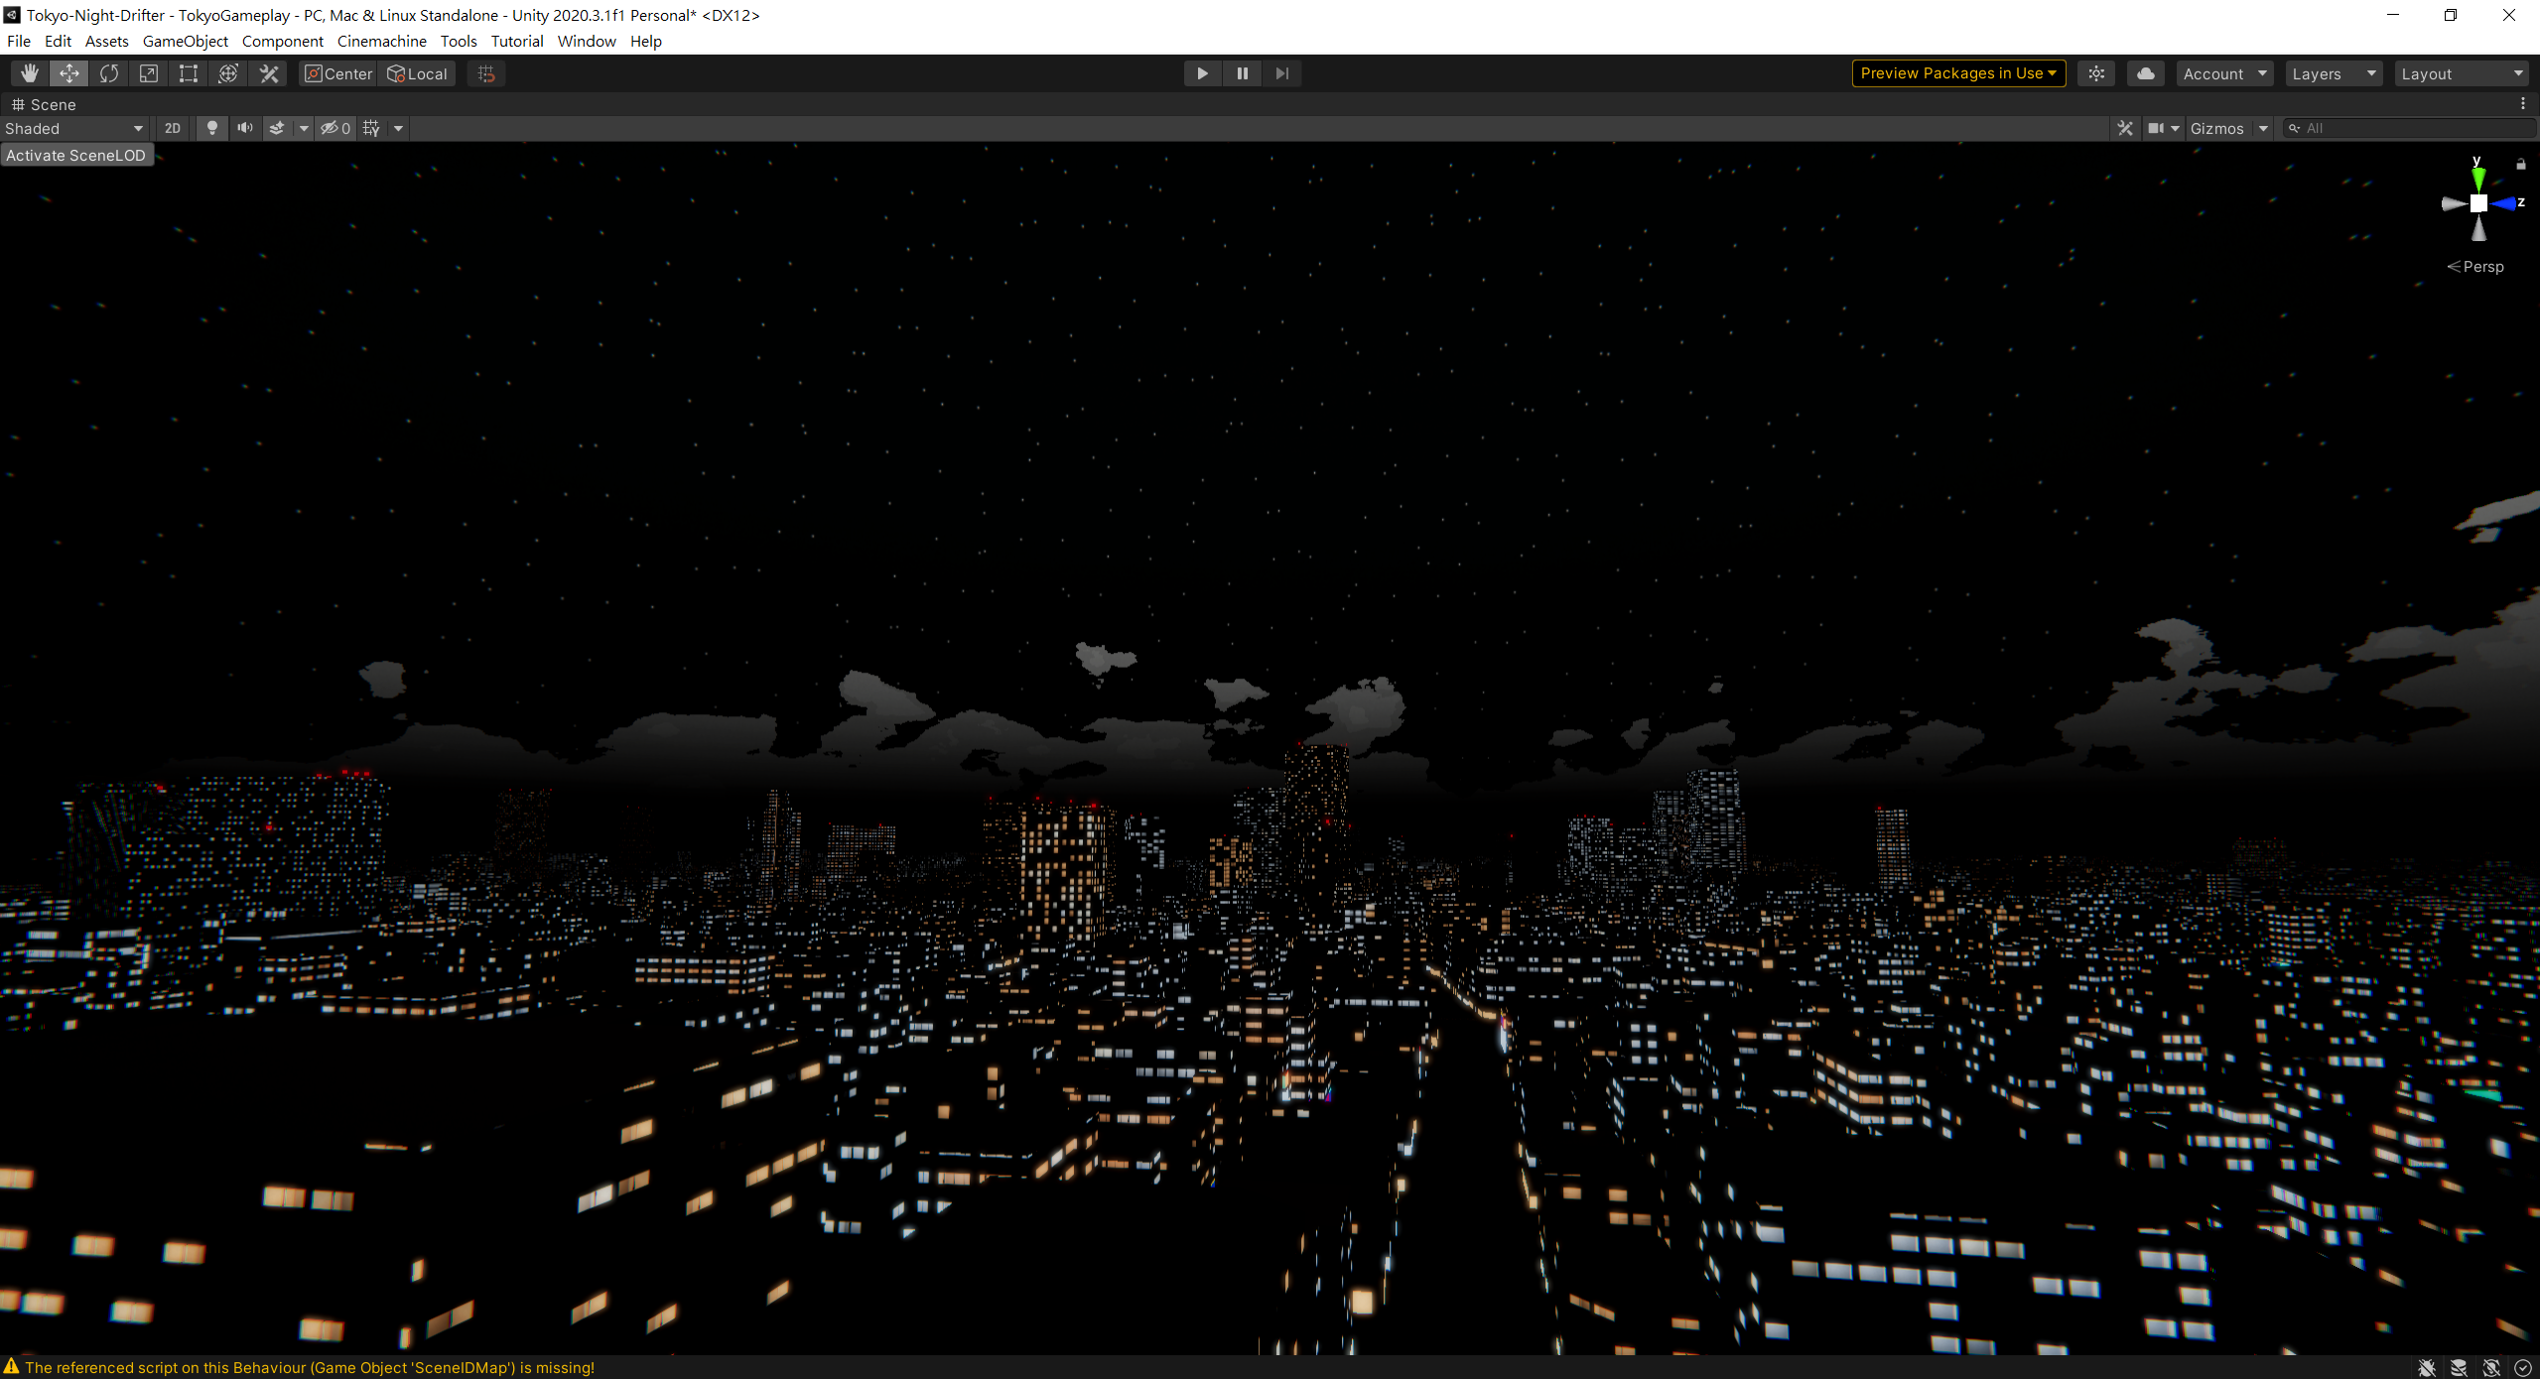Click the Step frame button
2540x1379 pixels.
1281,73
